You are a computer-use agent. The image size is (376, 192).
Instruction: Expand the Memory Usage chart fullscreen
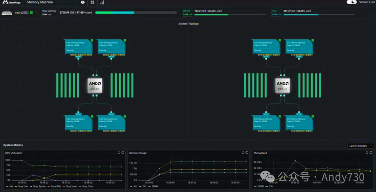[243, 153]
